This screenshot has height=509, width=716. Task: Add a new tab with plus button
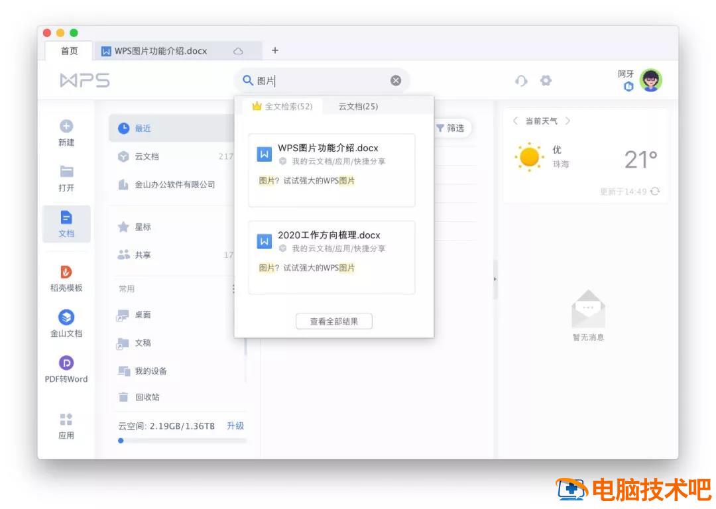pyautogui.click(x=275, y=50)
